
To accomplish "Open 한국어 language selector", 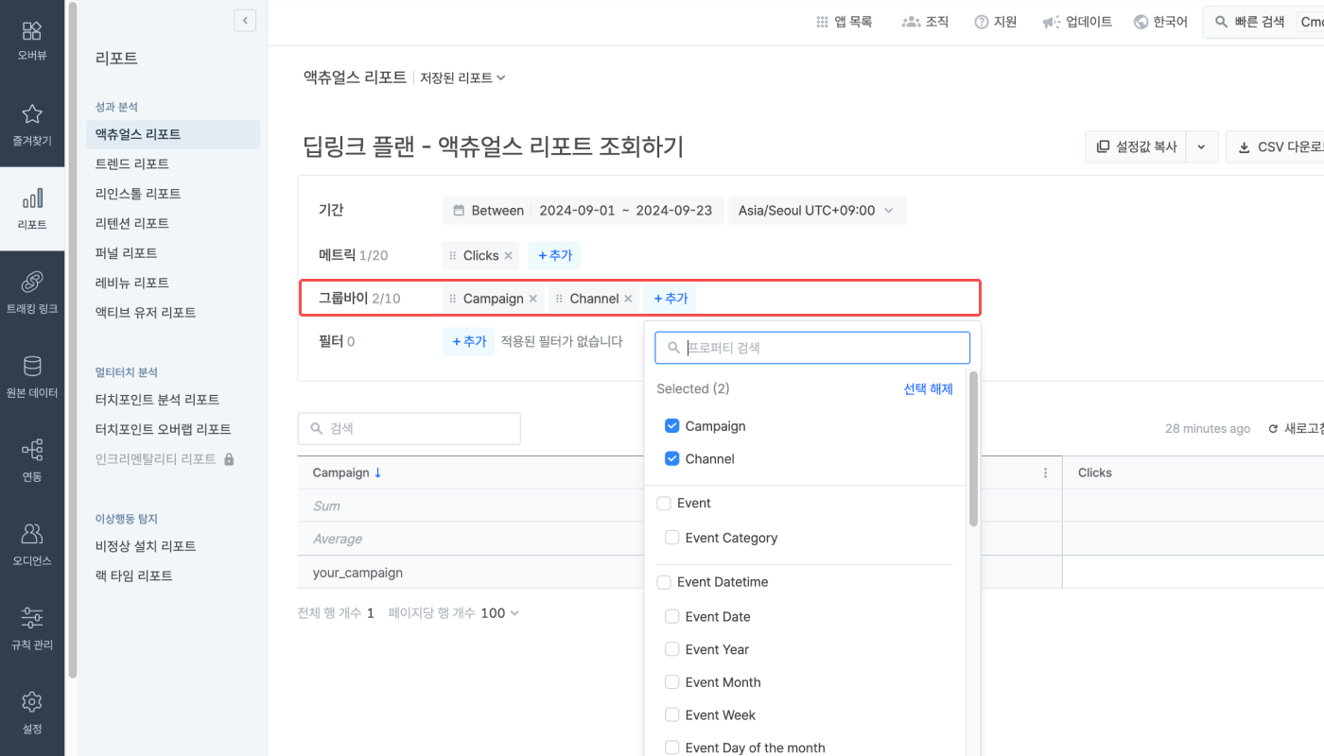I will [x=1160, y=22].
